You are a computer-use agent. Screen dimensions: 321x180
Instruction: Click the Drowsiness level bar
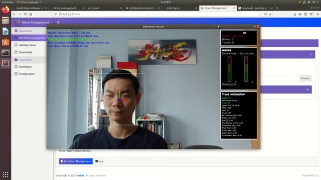230,69
